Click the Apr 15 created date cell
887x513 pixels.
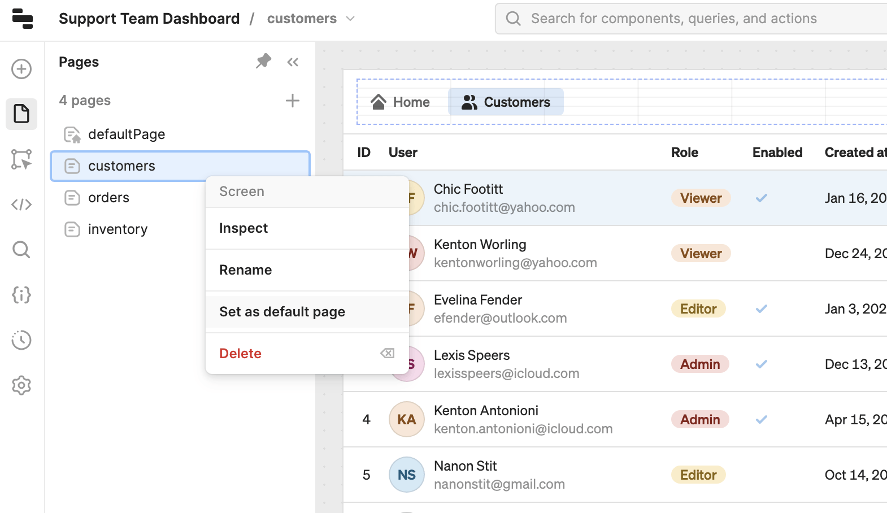click(855, 420)
